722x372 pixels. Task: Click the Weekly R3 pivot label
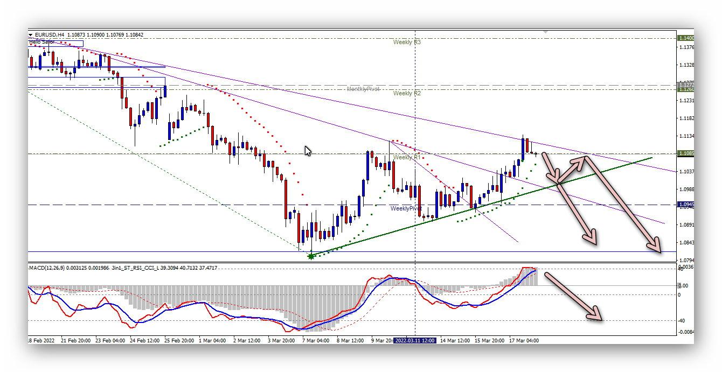(407, 42)
